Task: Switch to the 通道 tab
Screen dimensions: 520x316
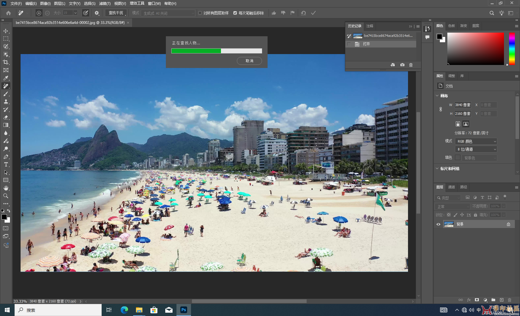Action: point(451,187)
